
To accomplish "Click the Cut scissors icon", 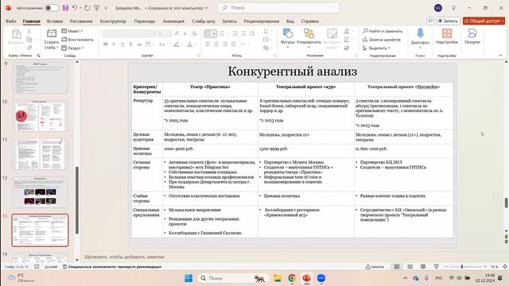I will tap(29, 32).
